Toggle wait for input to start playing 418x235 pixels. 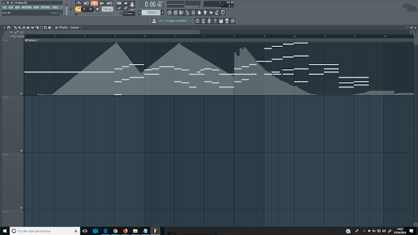(86, 3)
